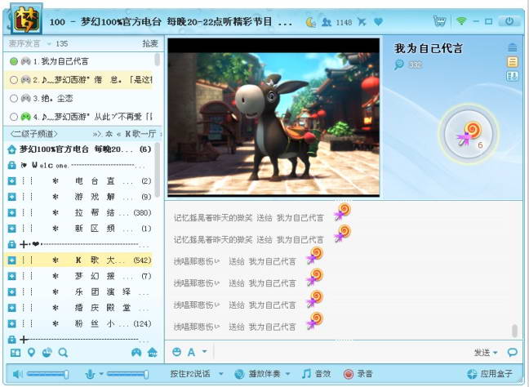Click the 我为自己代言 title beside video

tap(429, 49)
